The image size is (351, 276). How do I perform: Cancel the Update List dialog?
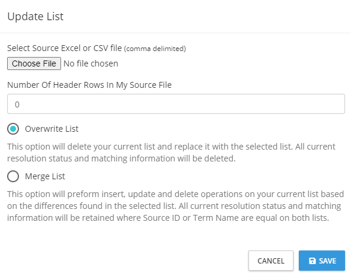point(271,261)
